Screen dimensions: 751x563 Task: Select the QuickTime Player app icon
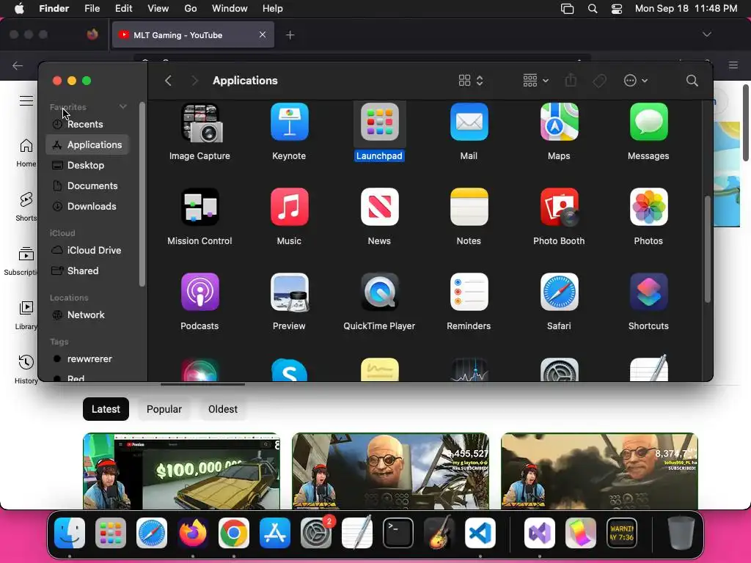379,292
